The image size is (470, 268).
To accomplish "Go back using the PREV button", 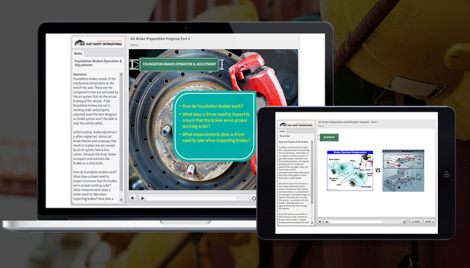I will tap(416, 222).
